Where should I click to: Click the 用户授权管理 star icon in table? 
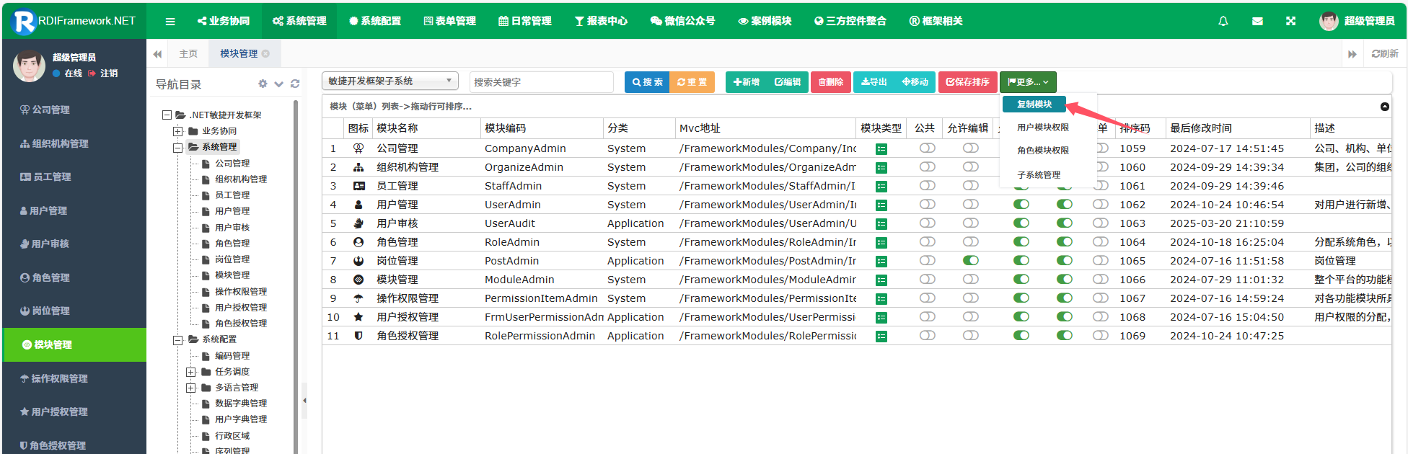pos(358,317)
